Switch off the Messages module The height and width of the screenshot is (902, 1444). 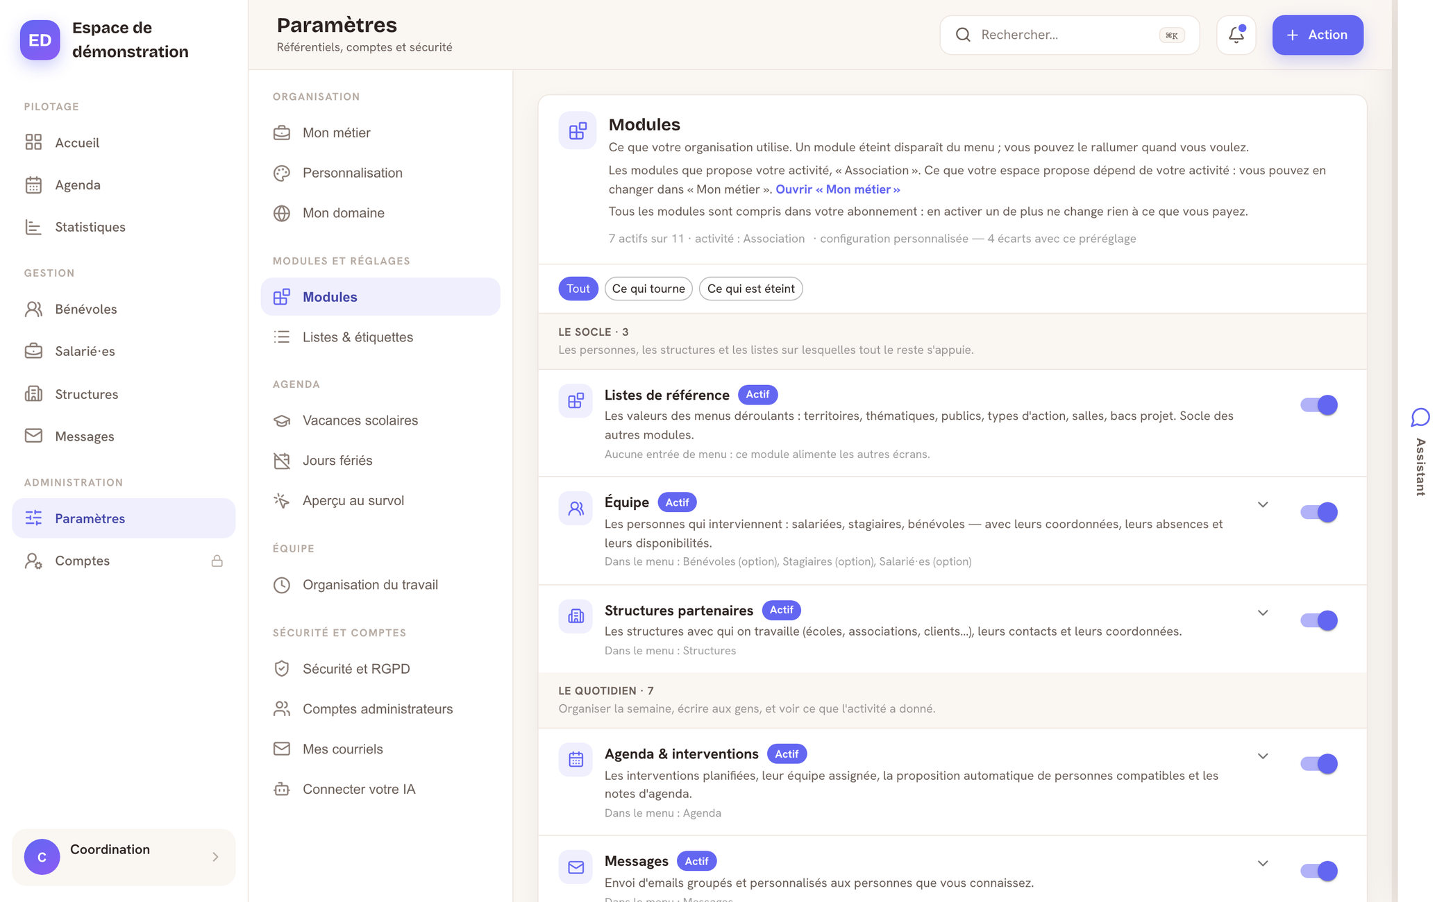(x=1318, y=871)
